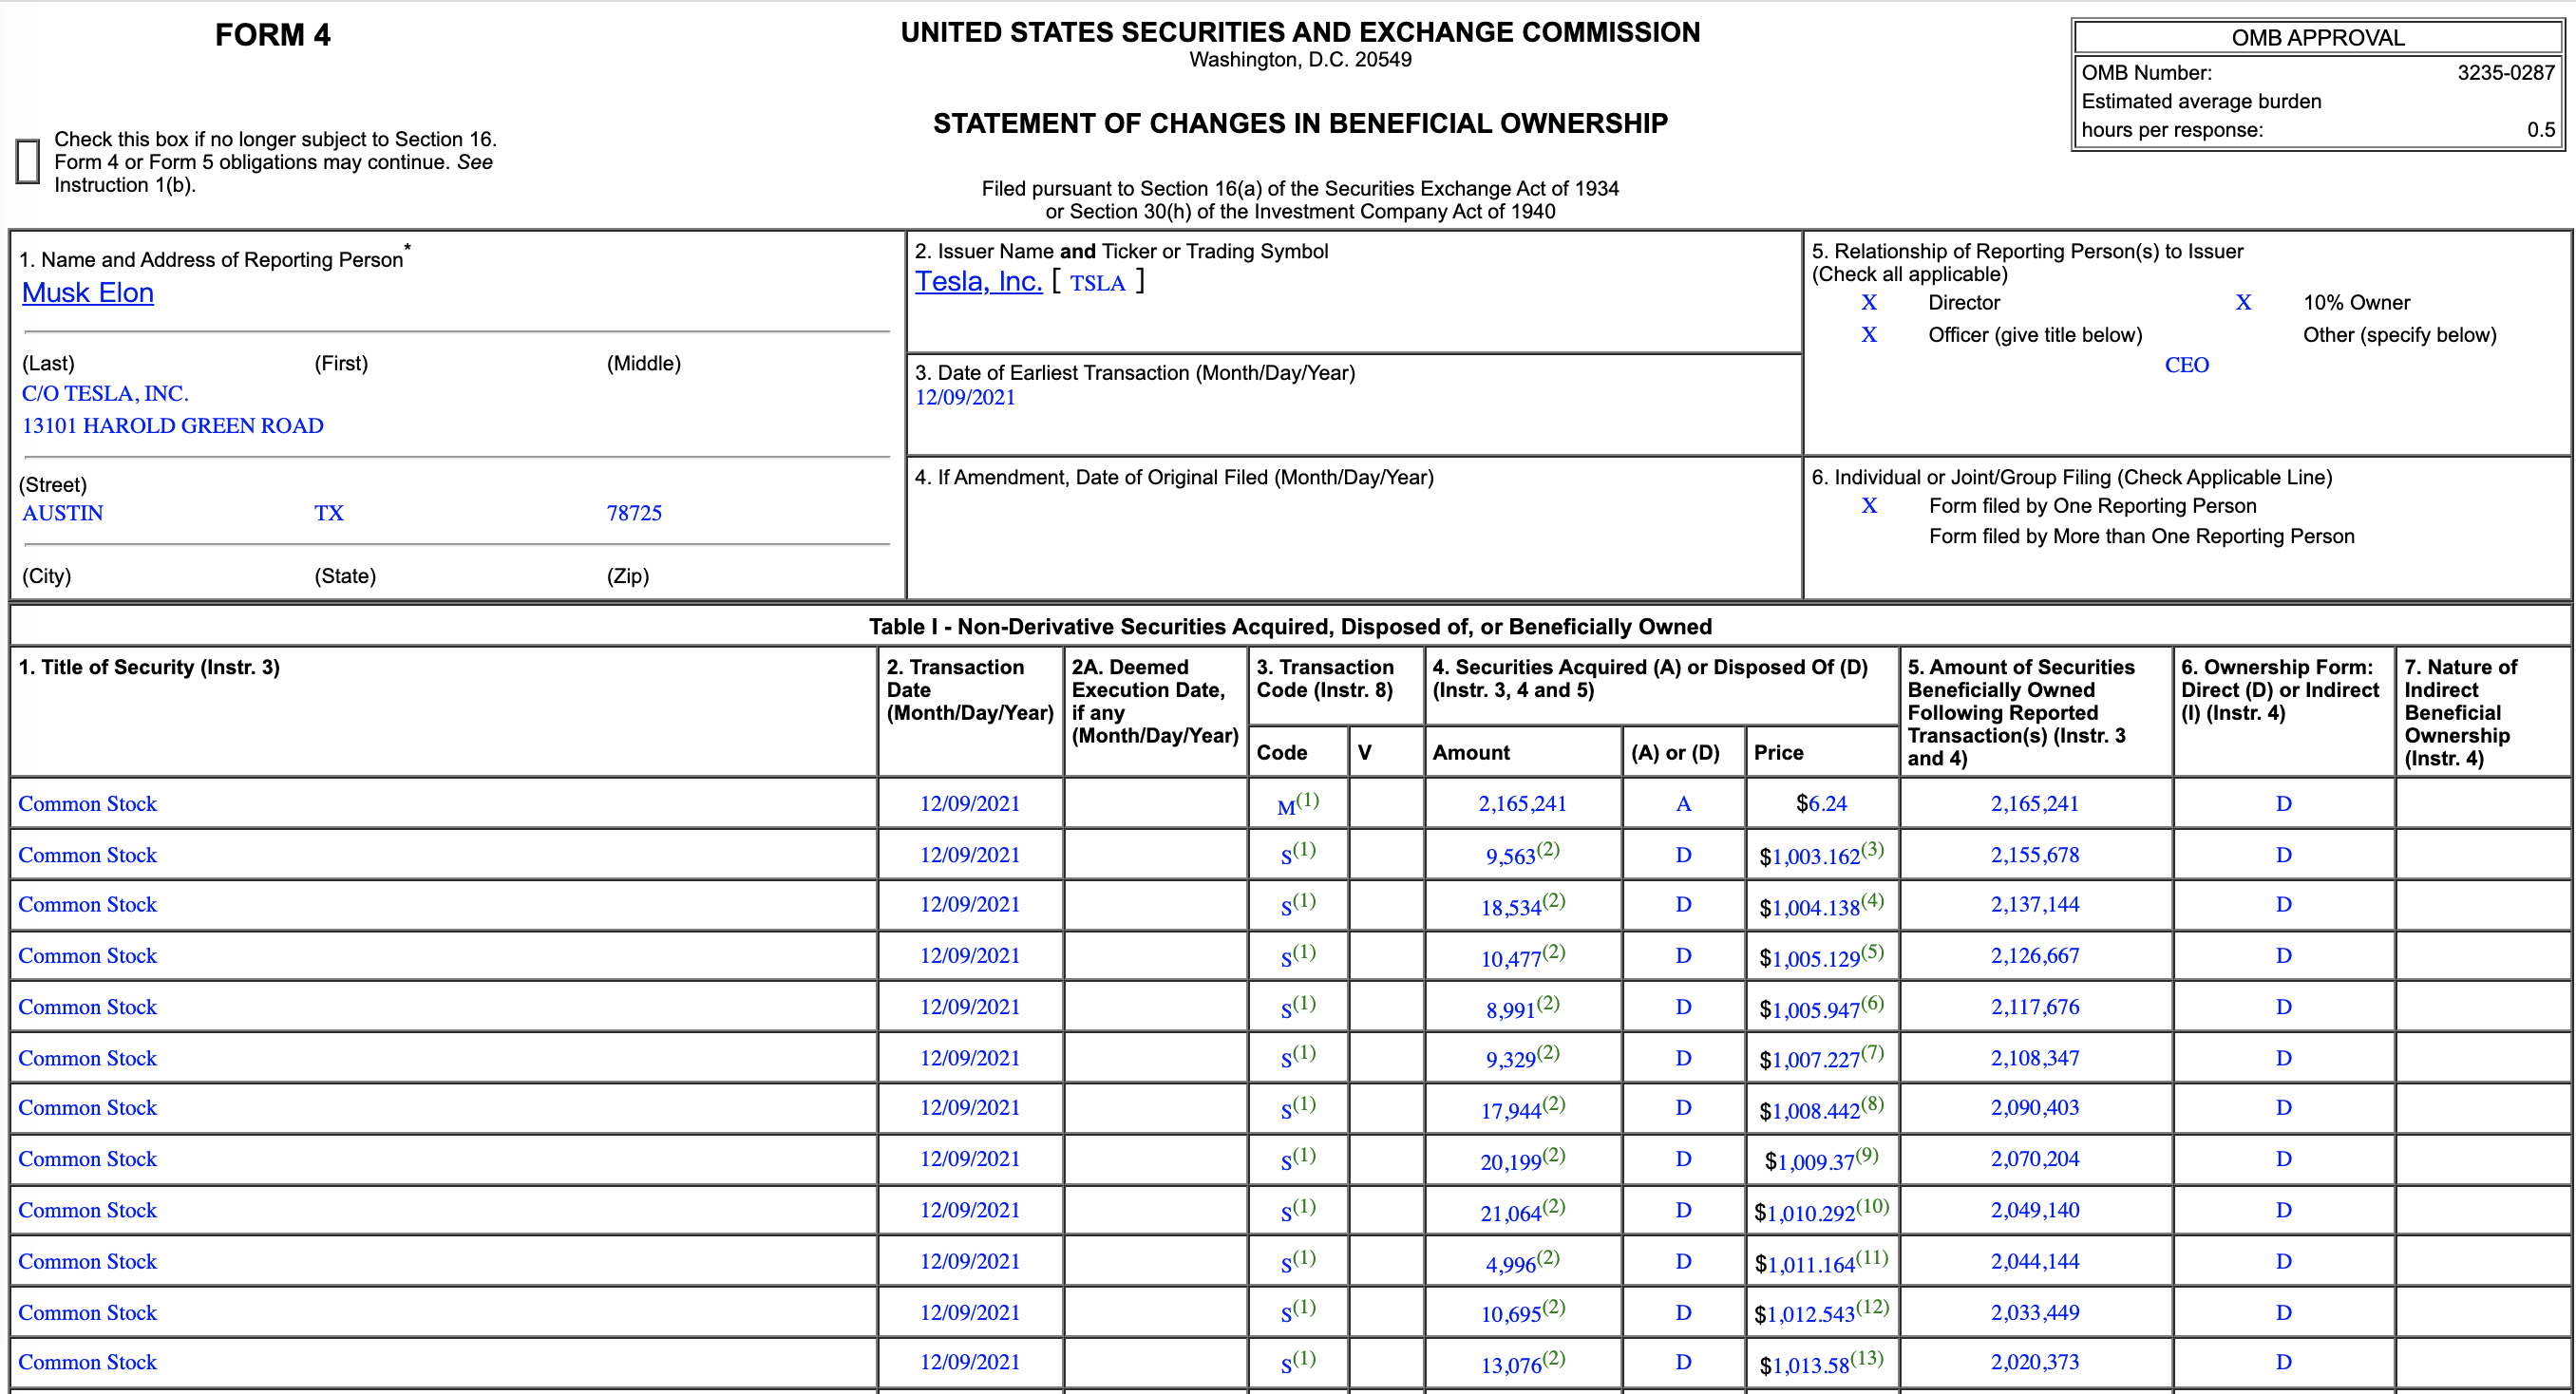
Task: Click the OMB Number 3235-0287
Action: tap(2505, 73)
